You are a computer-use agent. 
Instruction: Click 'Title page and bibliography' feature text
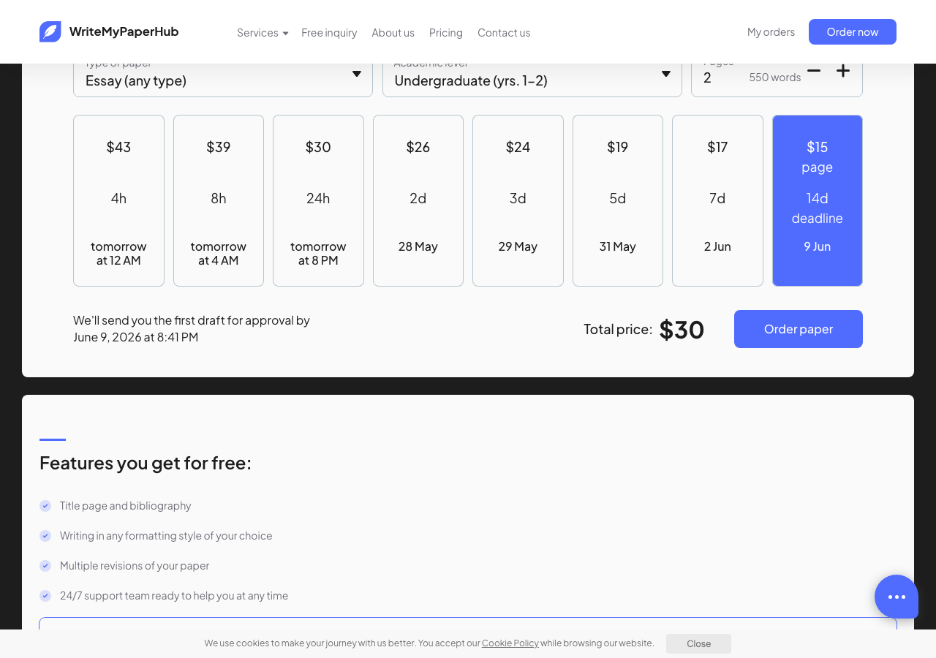(126, 505)
